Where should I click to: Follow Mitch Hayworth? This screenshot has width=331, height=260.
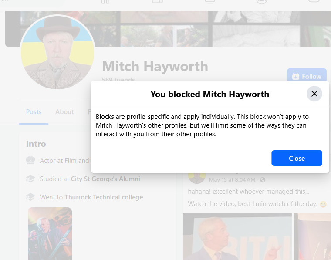point(307,75)
